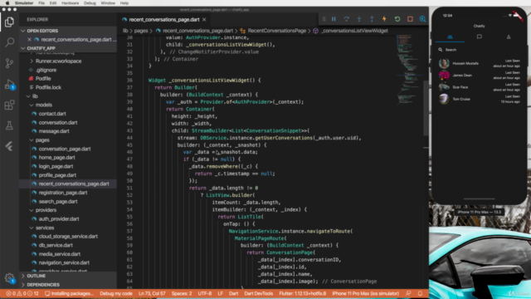Click the Step Into debug button

tap(359, 19)
